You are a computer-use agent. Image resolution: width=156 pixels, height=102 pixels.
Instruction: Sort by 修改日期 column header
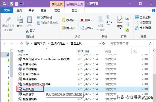click(x=83, y=51)
